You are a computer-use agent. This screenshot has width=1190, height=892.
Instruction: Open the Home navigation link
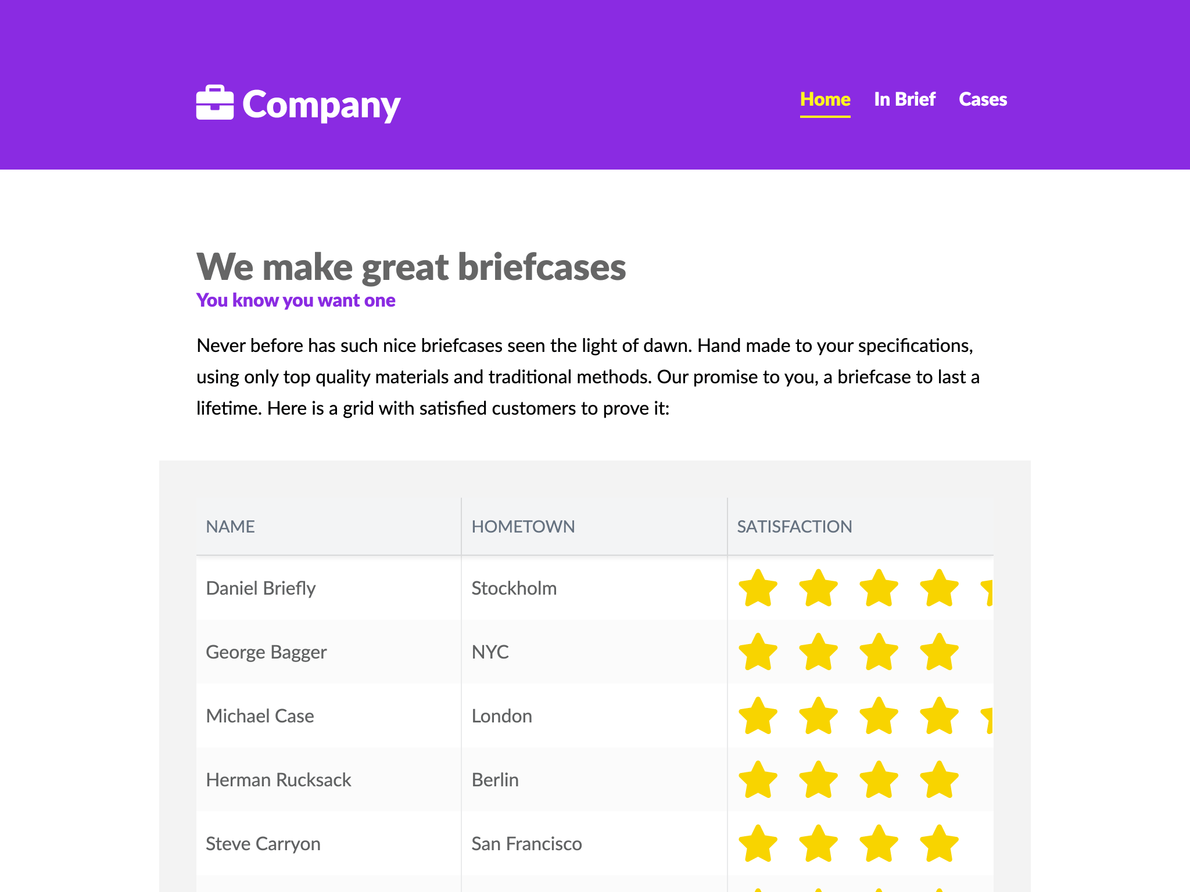(825, 100)
